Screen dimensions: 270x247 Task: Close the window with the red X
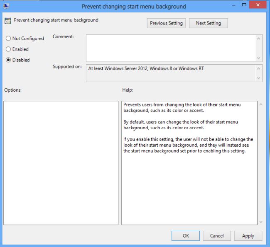(258, 5)
